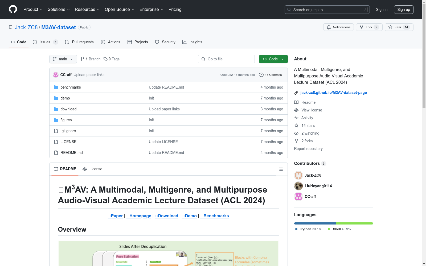Screen dimensions: 426x266
Task: Open the Benchmarks link in README
Action: tap(215, 216)
